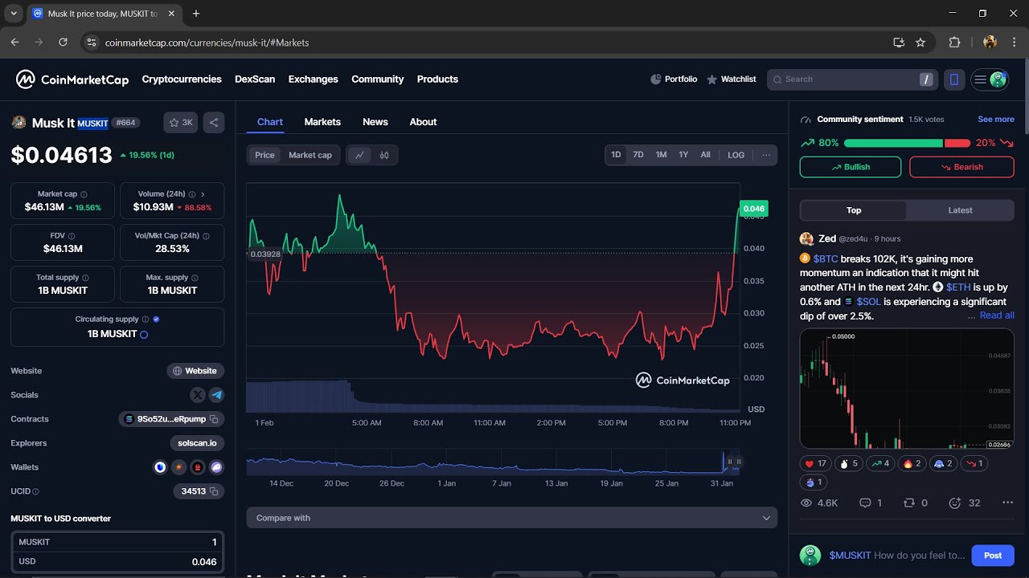React with heart on Zed's post

pos(815,463)
